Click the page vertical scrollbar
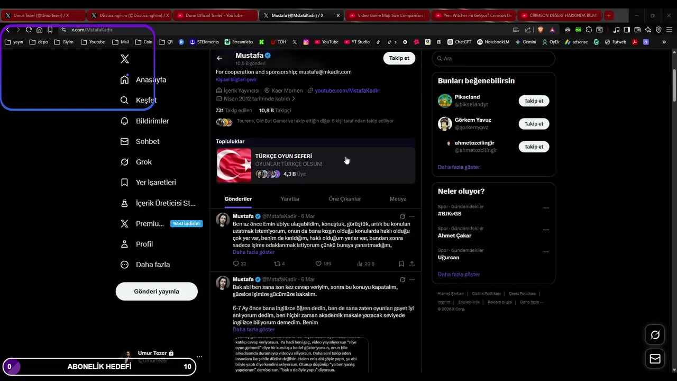Screen dimensions: 677x381 [674, 85]
